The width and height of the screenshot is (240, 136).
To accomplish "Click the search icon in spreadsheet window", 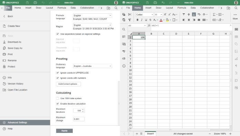I will (x=236, y=8).
